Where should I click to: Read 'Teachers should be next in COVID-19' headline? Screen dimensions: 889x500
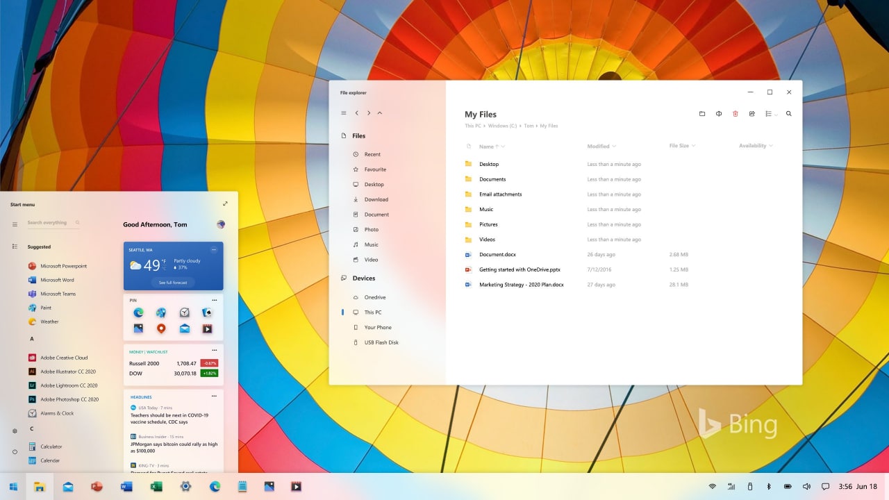(x=169, y=418)
